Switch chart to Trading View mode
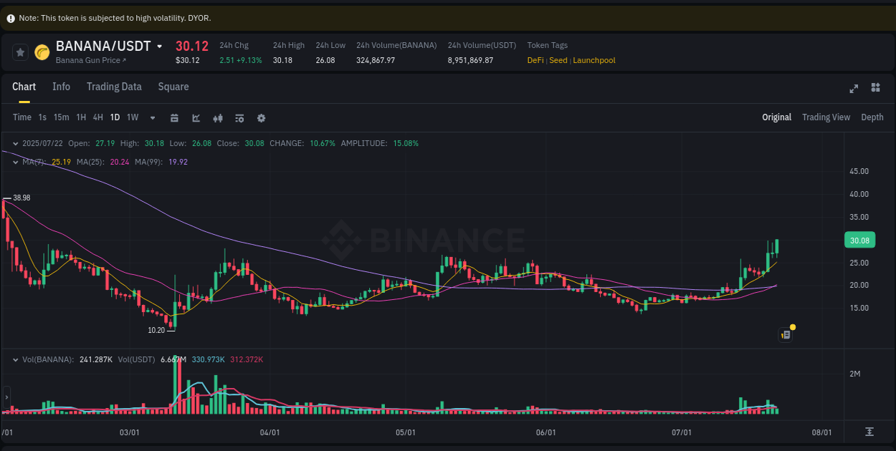This screenshot has width=896, height=451. (x=826, y=117)
